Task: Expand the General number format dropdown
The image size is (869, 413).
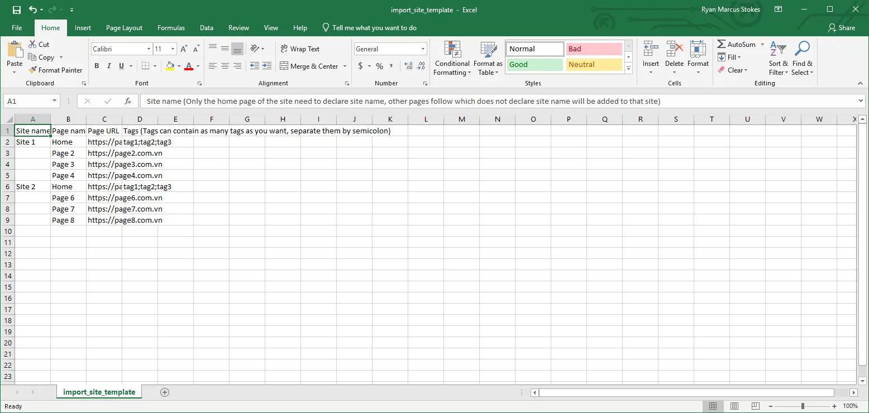Action: 423,49
